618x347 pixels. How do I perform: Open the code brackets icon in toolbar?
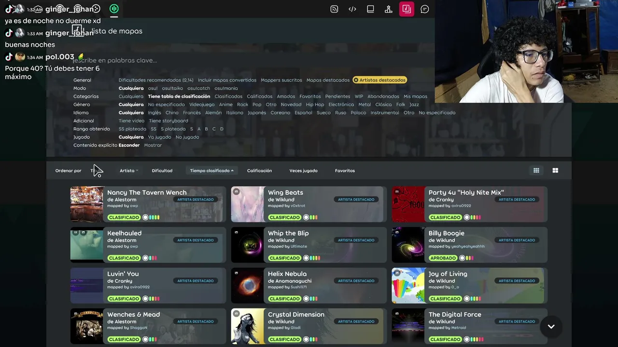(352, 9)
